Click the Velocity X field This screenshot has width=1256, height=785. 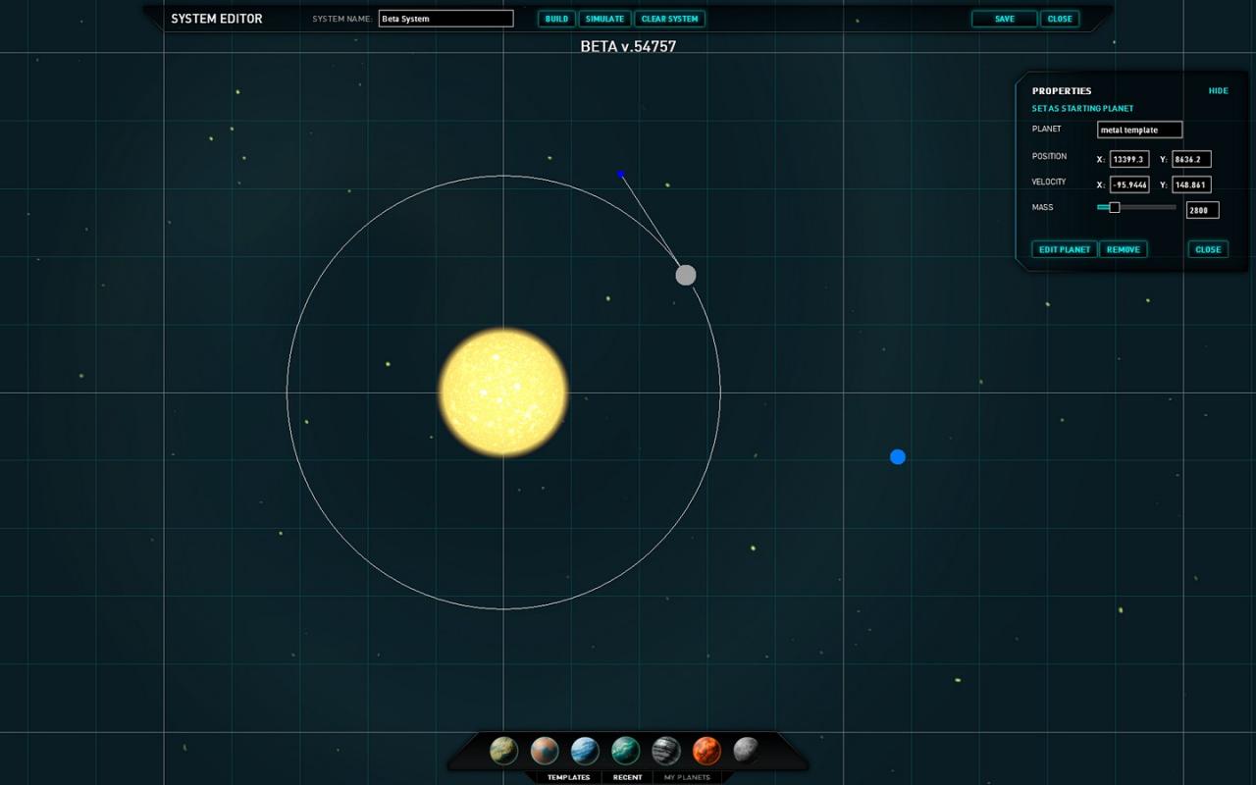1129,184
